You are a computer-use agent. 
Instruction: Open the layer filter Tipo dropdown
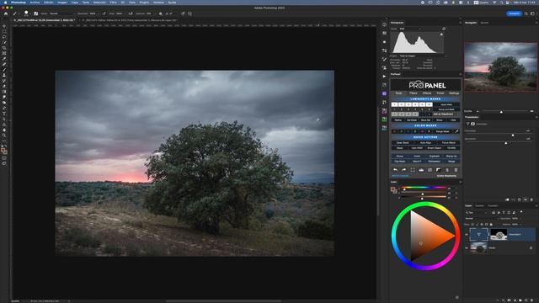pyautogui.click(x=477, y=213)
